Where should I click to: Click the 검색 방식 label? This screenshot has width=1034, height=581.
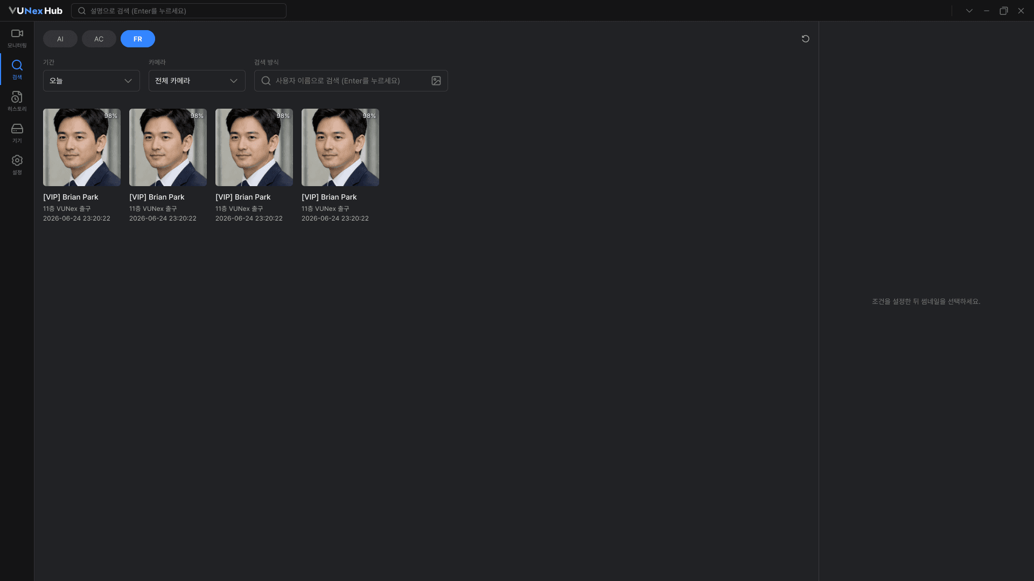click(267, 62)
